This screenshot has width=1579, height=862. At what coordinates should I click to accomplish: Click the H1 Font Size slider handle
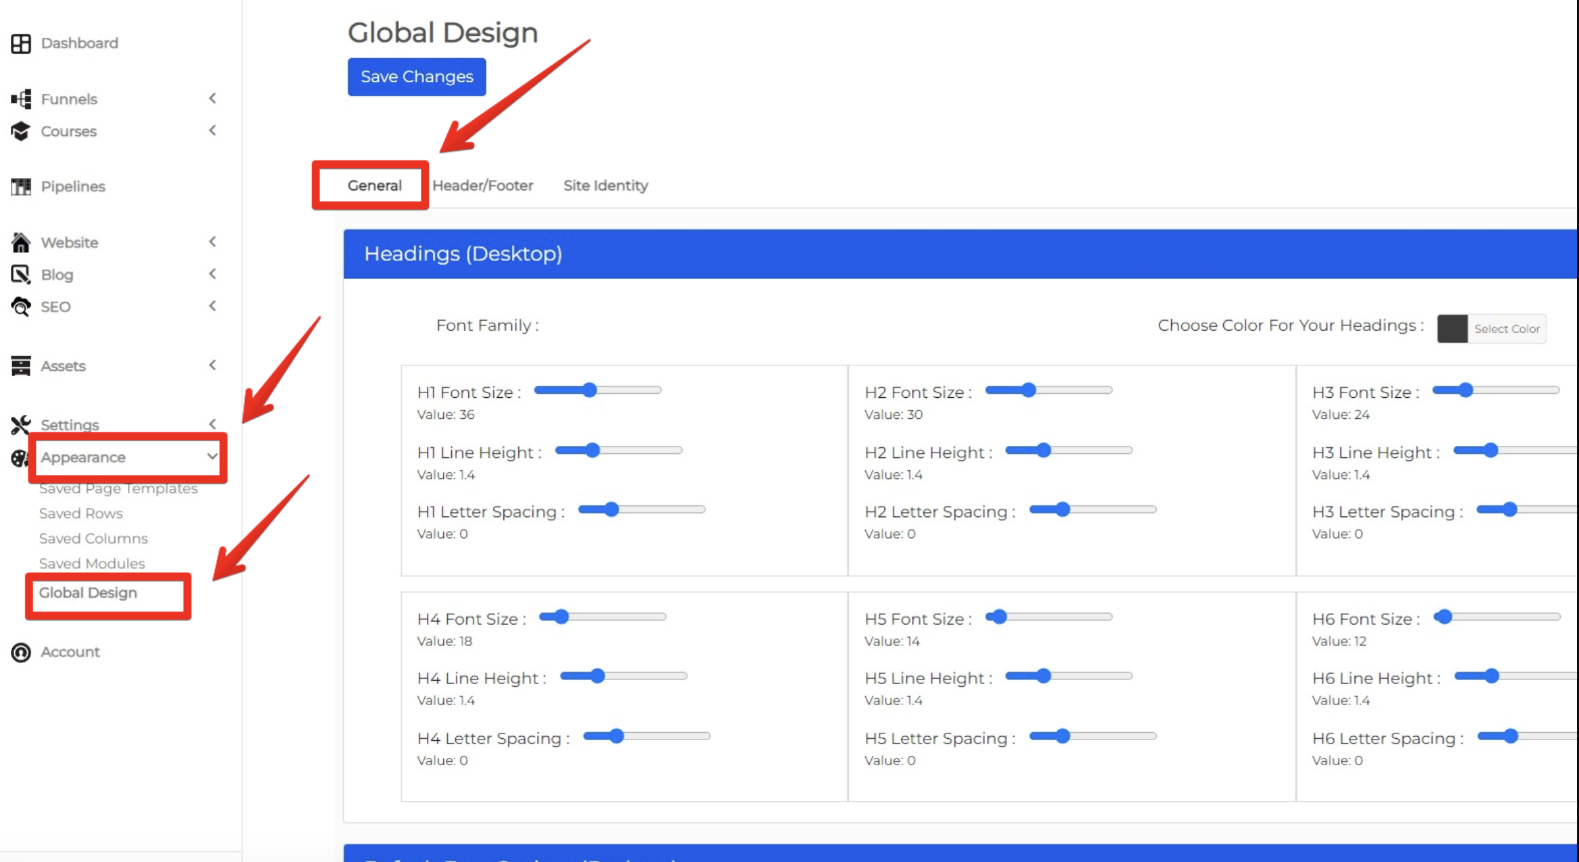(x=590, y=390)
